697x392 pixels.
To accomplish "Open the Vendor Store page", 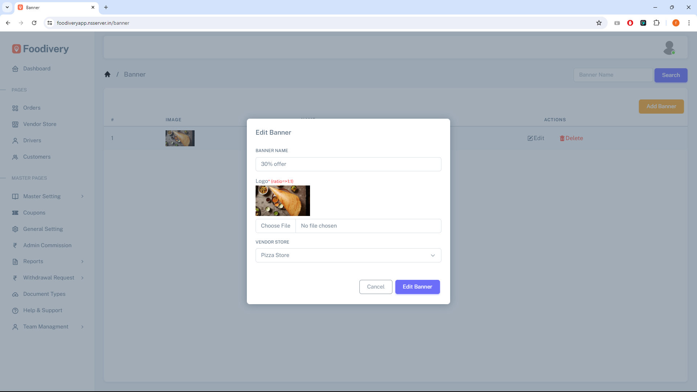I will [x=40, y=124].
